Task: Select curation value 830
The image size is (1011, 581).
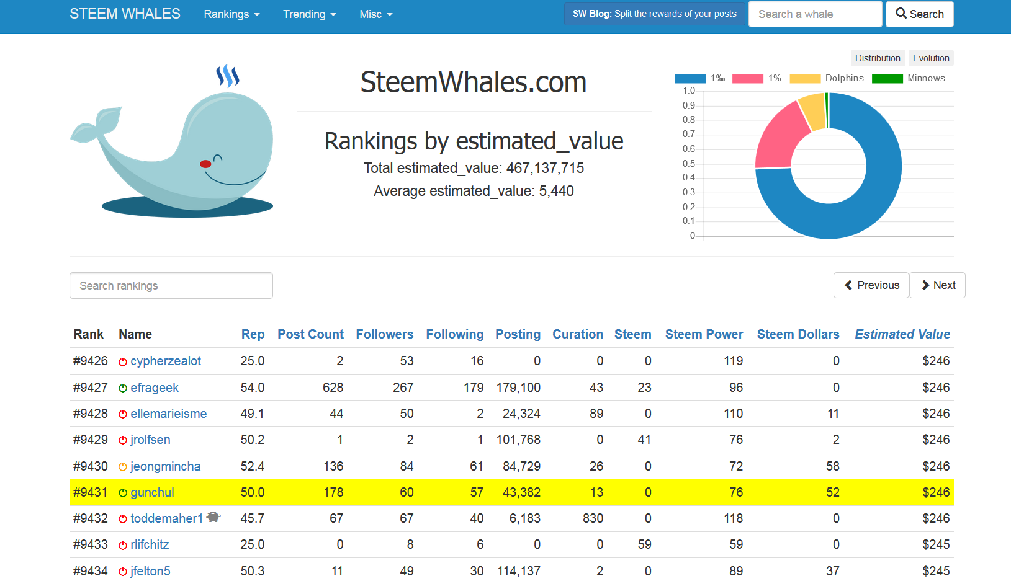Action: pos(593,518)
